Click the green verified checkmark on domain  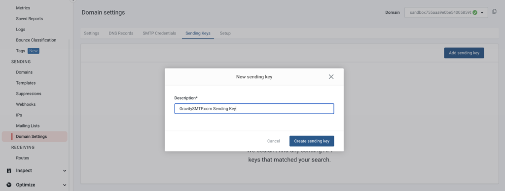click(475, 12)
